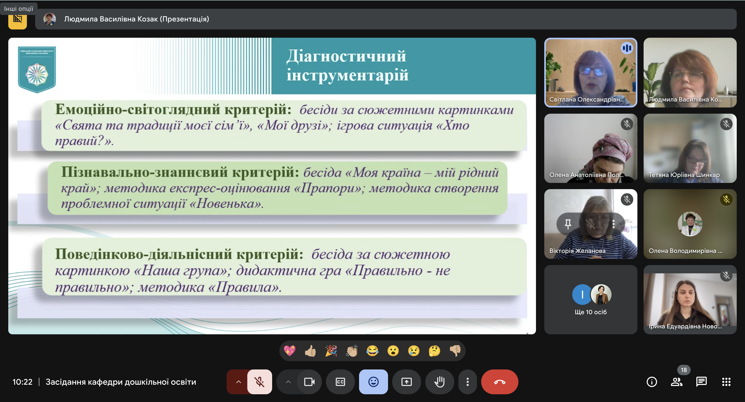Toggle the emoji reactions smiley button

pyautogui.click(x=373, y=382)
